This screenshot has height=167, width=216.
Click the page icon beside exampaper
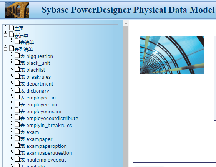tap(17, 138)
